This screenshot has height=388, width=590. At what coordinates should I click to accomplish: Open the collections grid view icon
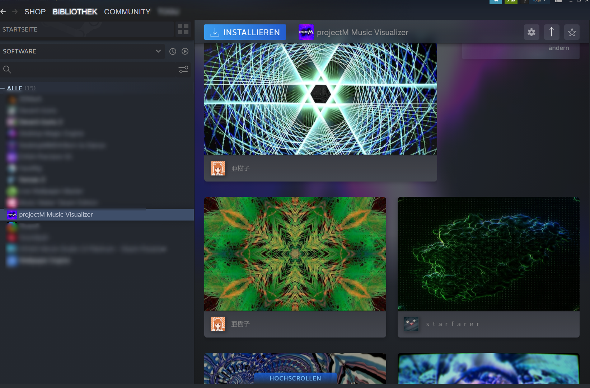pos(183,29)
